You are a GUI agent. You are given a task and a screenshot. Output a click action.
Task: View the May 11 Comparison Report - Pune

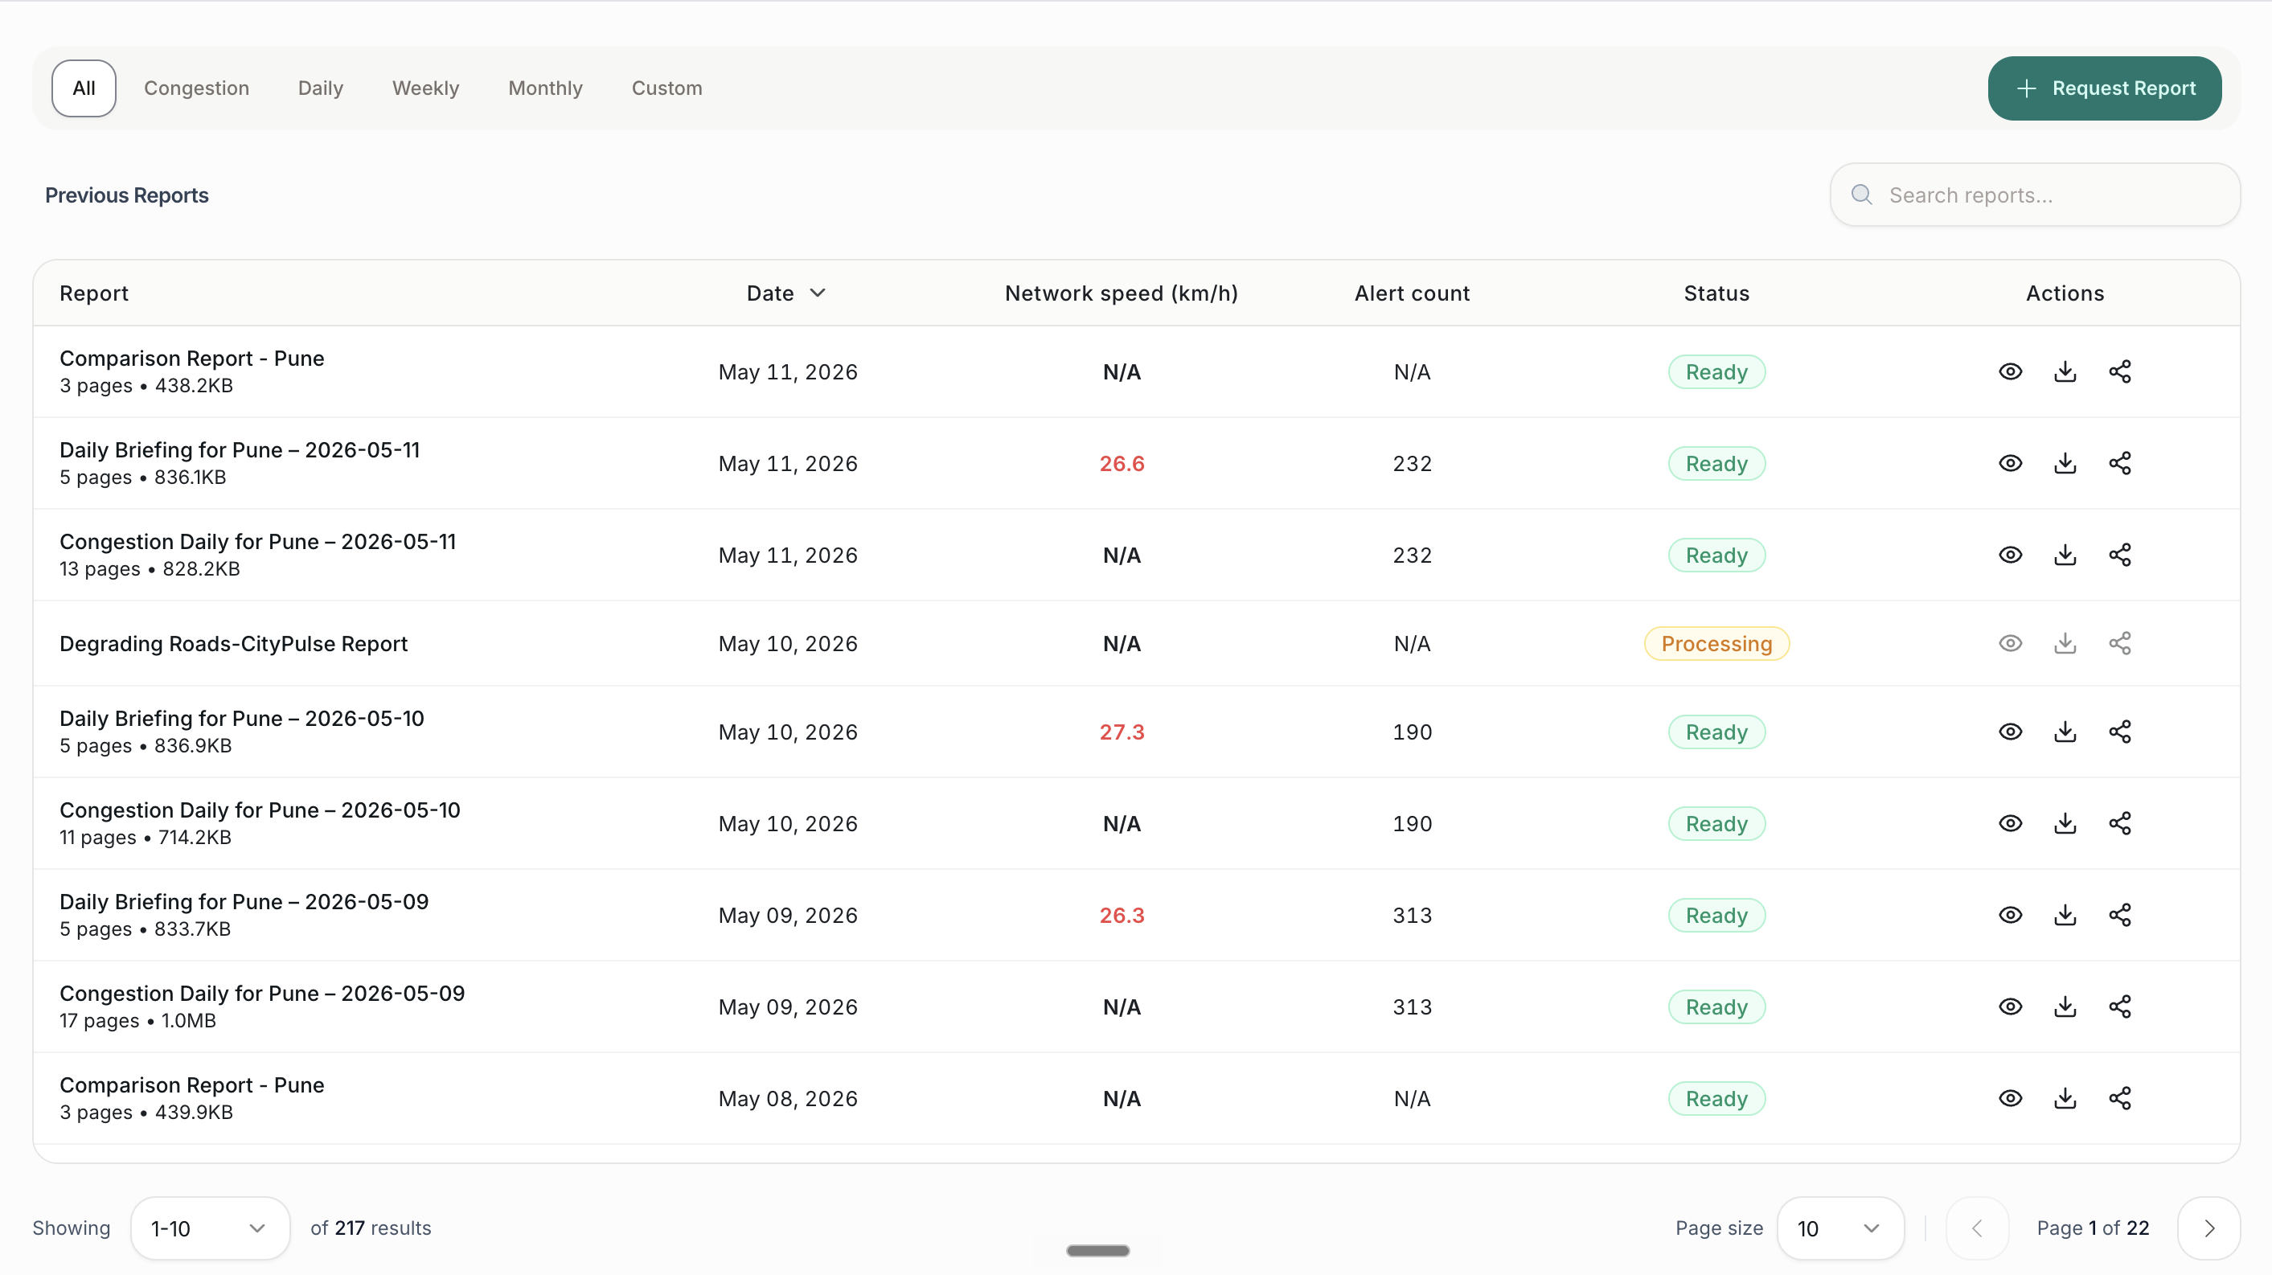click(2010, 371)
